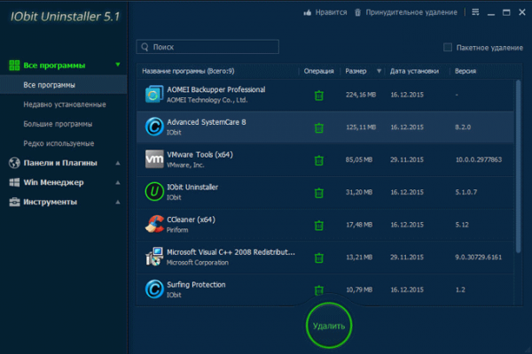
Task: Click trash icon beside Принудительное удаление
Action: 357,13
